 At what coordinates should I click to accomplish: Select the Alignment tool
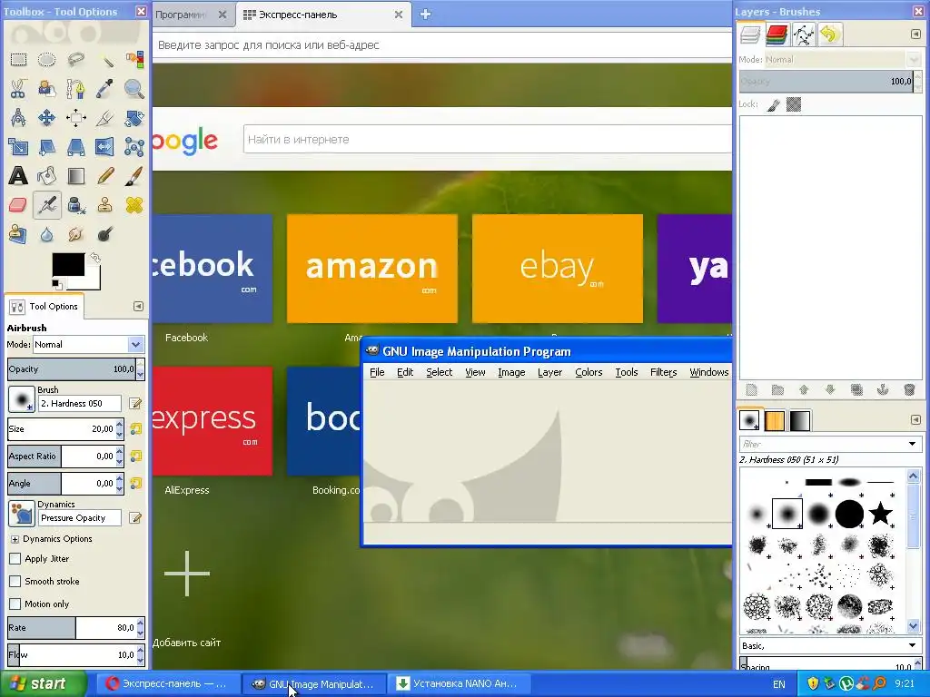coord(76,117)
